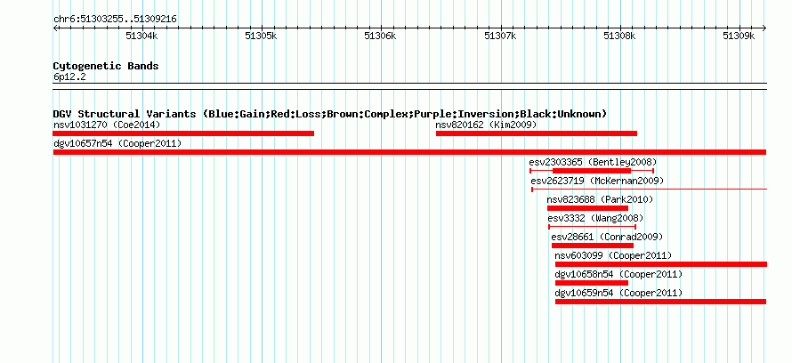
Task: Click the chr6:51303255..51309216 coordinate label
Action: pos(115,20)
